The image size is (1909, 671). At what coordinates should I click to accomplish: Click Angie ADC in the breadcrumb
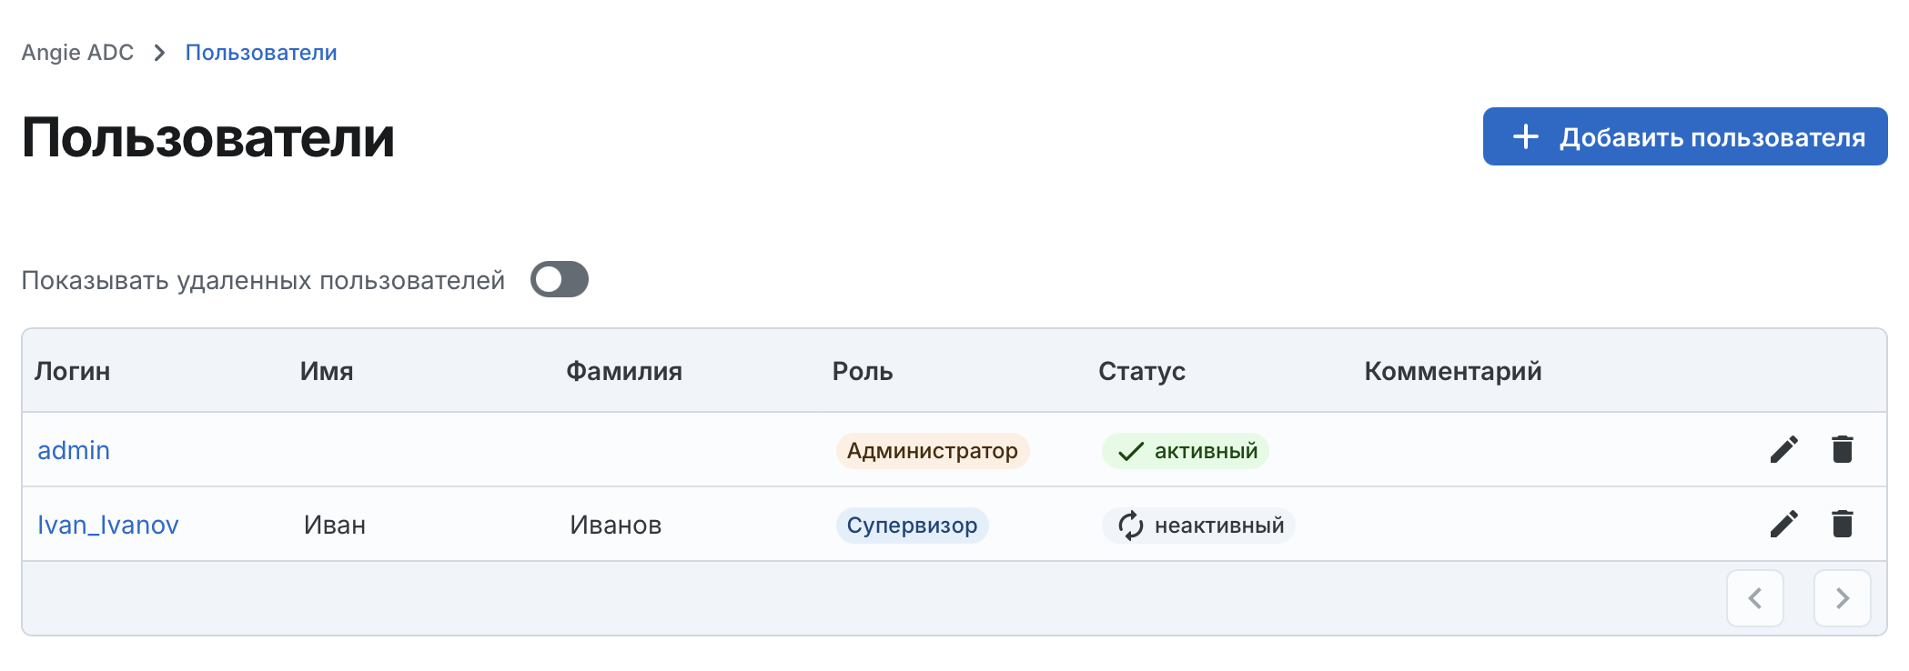(77, 52)
